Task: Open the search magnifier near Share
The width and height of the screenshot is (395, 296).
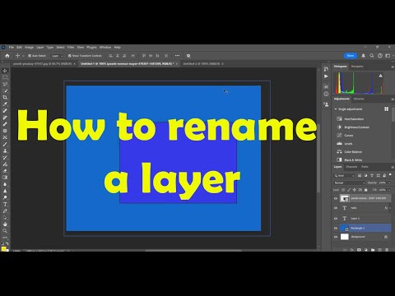Action: [372, 56]
